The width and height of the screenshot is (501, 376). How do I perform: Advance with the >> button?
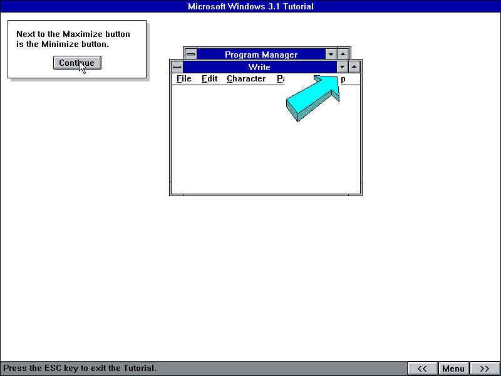[484, 368]
